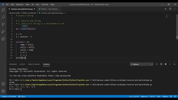Close the reverse-and-palindrome.py tab
178x100 pixels.
point(34,9)
